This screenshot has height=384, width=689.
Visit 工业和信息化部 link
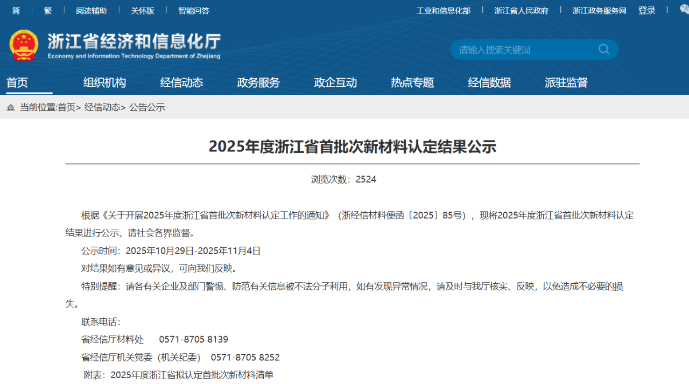[443, 11]
